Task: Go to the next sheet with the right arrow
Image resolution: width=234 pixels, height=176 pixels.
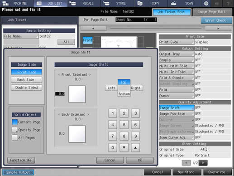Action: point(218,28)
